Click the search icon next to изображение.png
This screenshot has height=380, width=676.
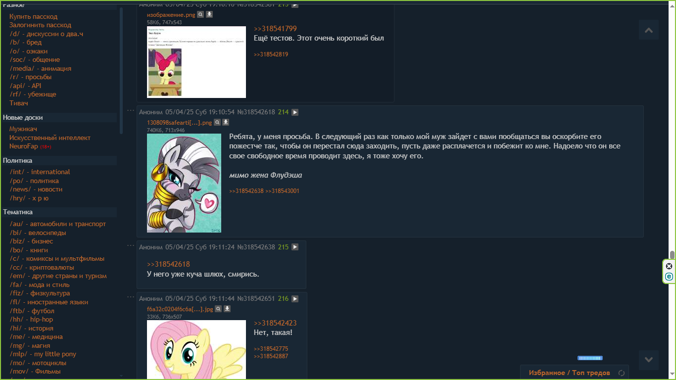click(x=200, y=15)
